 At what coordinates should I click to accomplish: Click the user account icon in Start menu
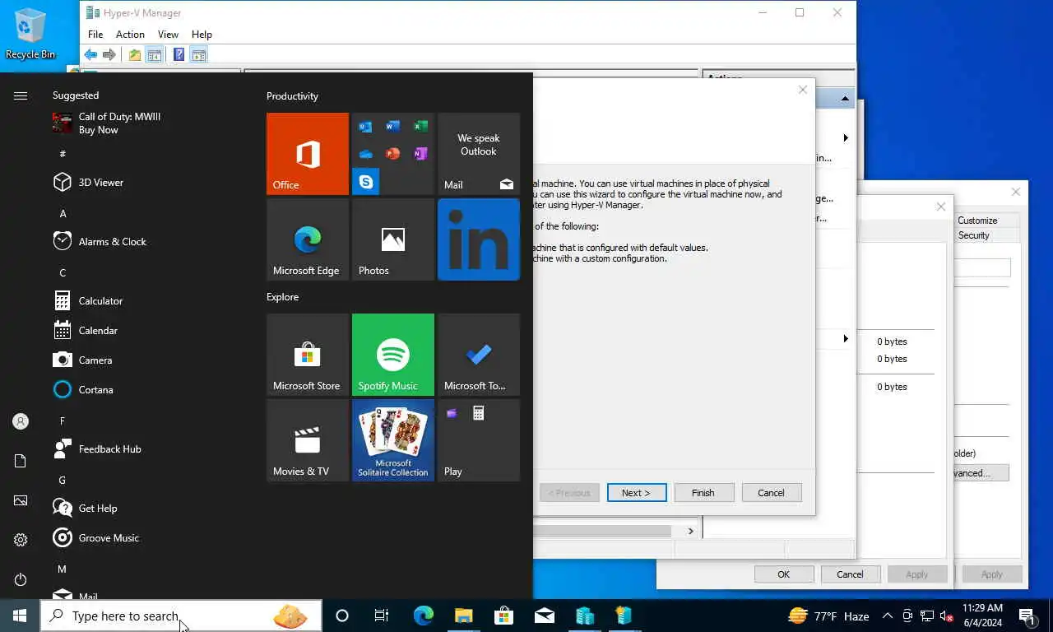pos(21,421)
